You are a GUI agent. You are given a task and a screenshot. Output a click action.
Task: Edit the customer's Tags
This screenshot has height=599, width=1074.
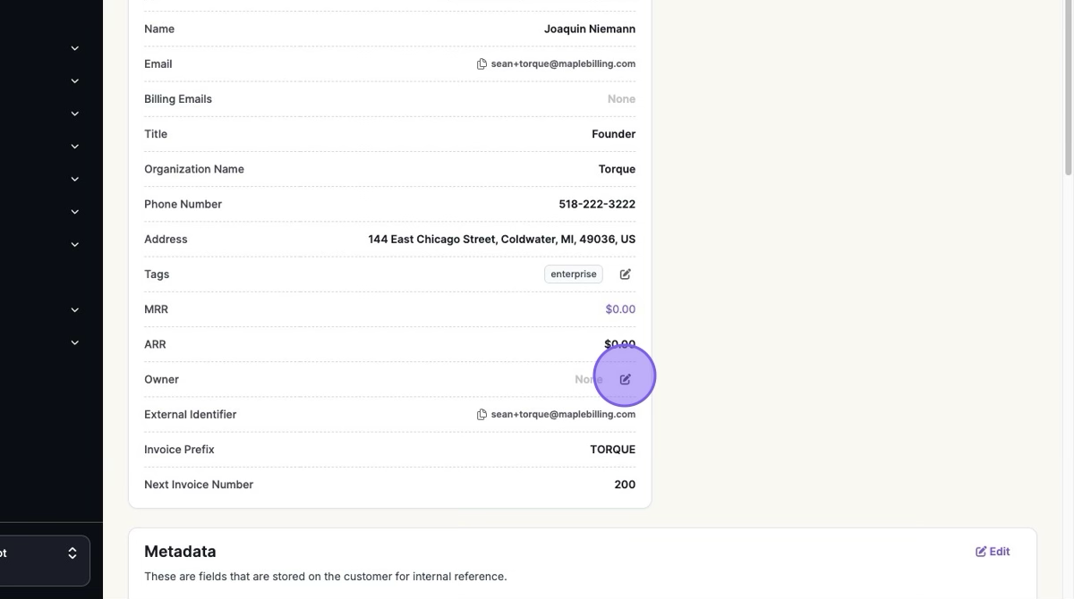tap(626, 274)
